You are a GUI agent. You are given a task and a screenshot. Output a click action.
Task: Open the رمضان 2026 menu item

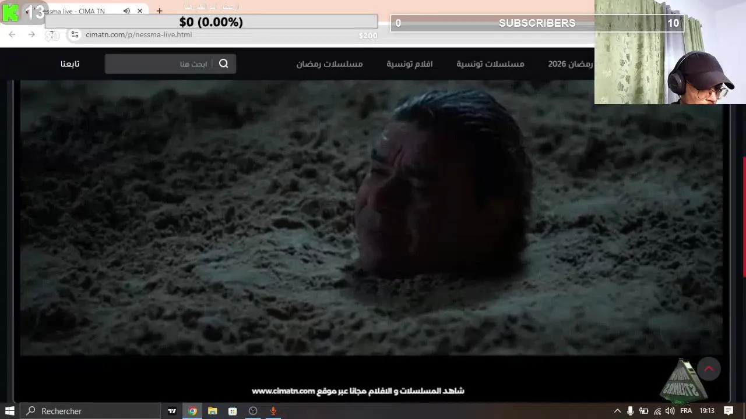point(570,64)
